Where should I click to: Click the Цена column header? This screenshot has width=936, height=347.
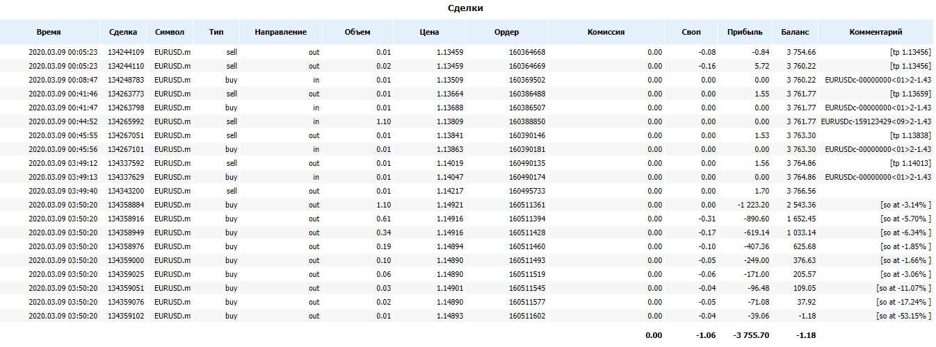pyautogui.click(x=429, y=32)
